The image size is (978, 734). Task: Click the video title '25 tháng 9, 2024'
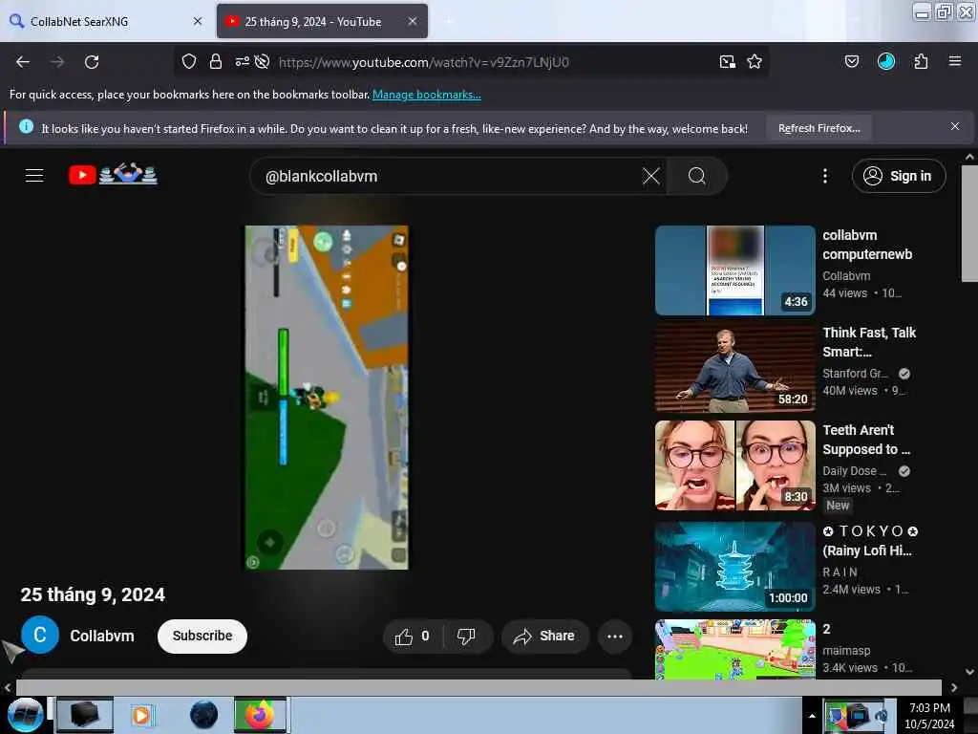tap(93, 594)
